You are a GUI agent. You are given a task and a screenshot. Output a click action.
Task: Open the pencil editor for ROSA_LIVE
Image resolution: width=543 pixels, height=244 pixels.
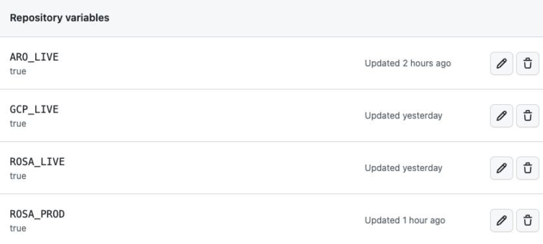[501, 168]
